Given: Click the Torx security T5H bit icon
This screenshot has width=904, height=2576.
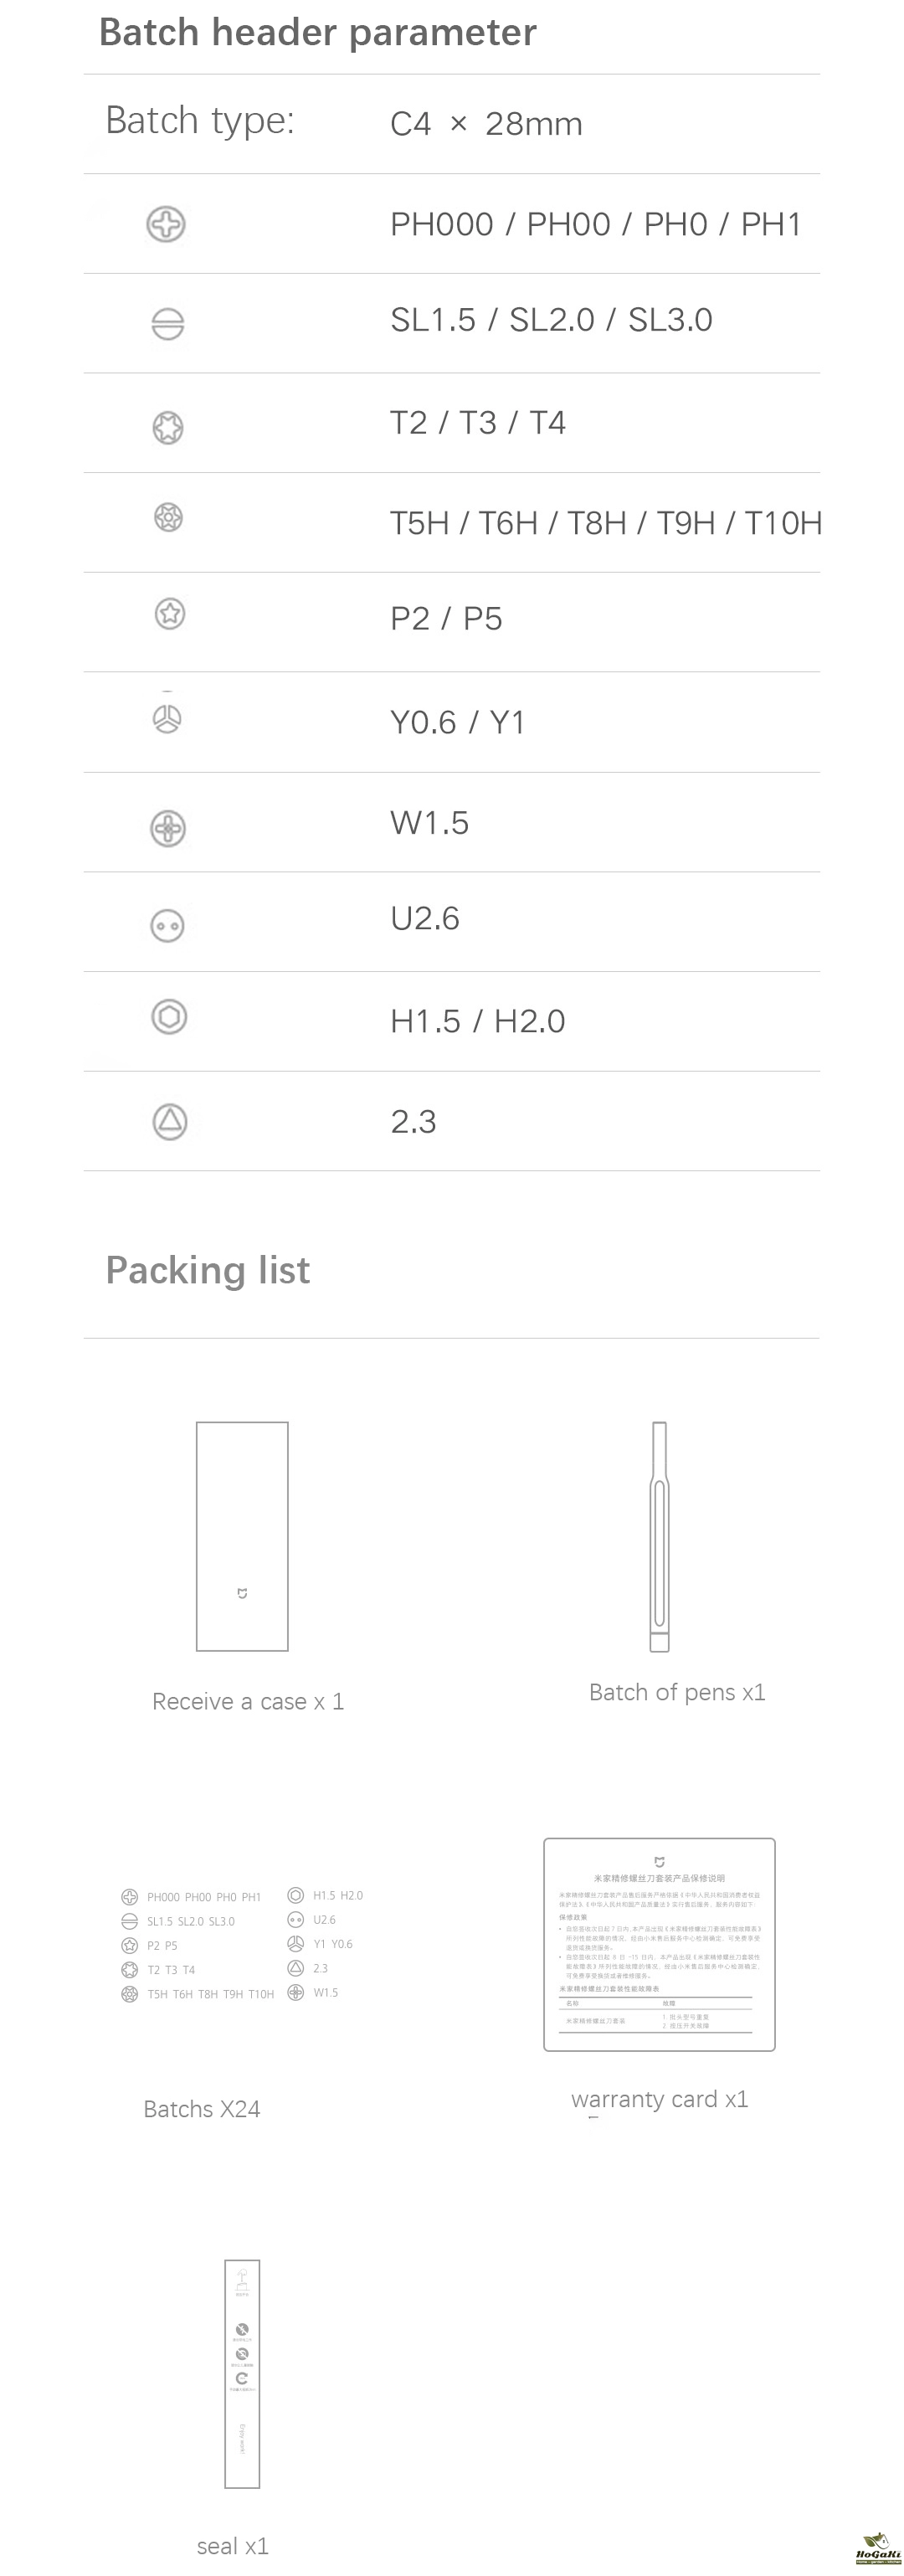Looking at the screenshot, I should coord(168,518).
